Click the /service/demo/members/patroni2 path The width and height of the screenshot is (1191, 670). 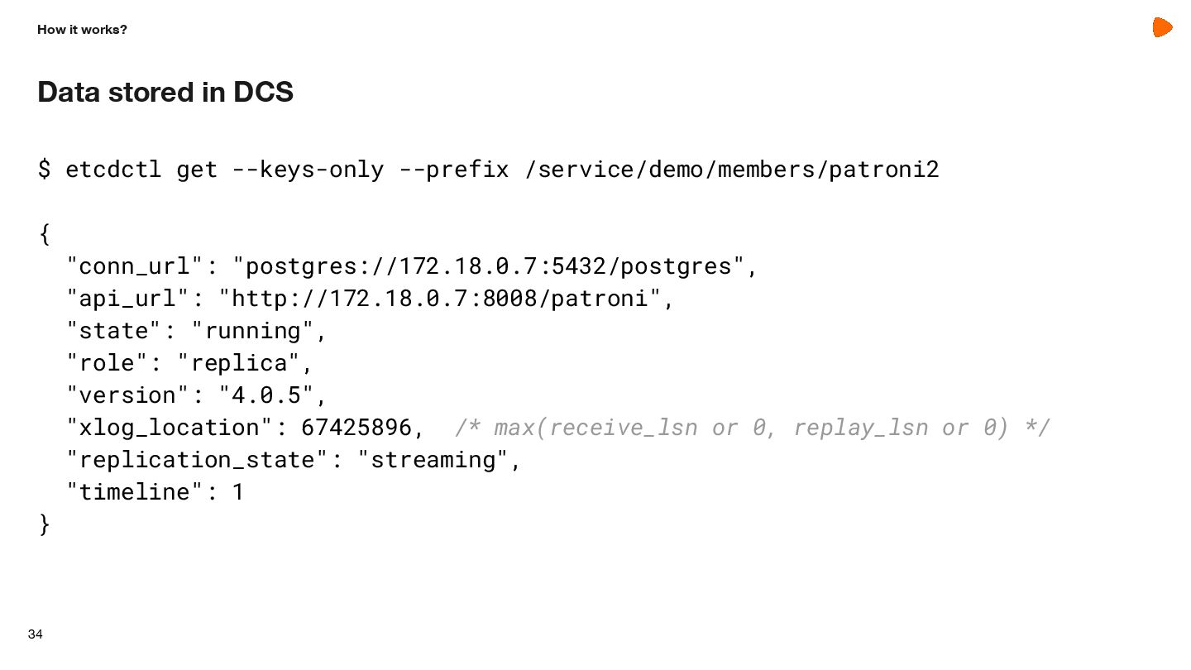click(x=732, y=170)
